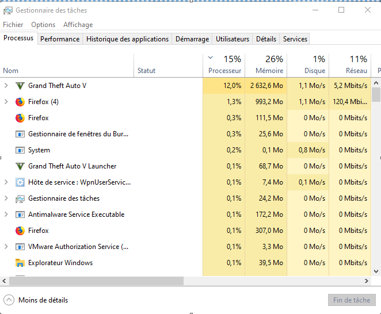The height and width of the screenshot is (314, 381).
Task: Switch to the Performance tab
Action: [x=60, y=39]
